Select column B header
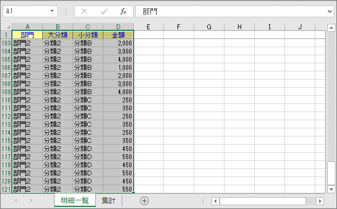The height and width of the screenshot is (209, 337). pos(57,27)
